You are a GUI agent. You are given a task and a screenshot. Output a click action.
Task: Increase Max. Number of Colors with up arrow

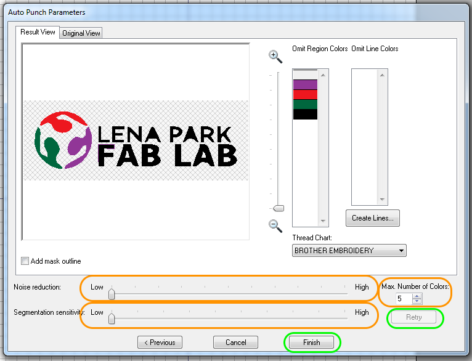pyautogui.click(x=417, y=296)
